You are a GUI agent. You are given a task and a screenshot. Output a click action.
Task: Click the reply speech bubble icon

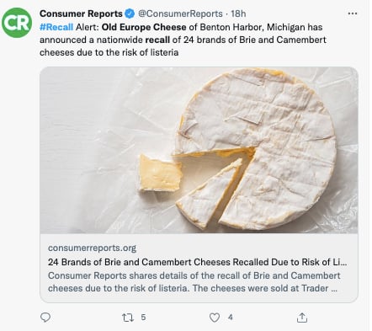point(45,318)
